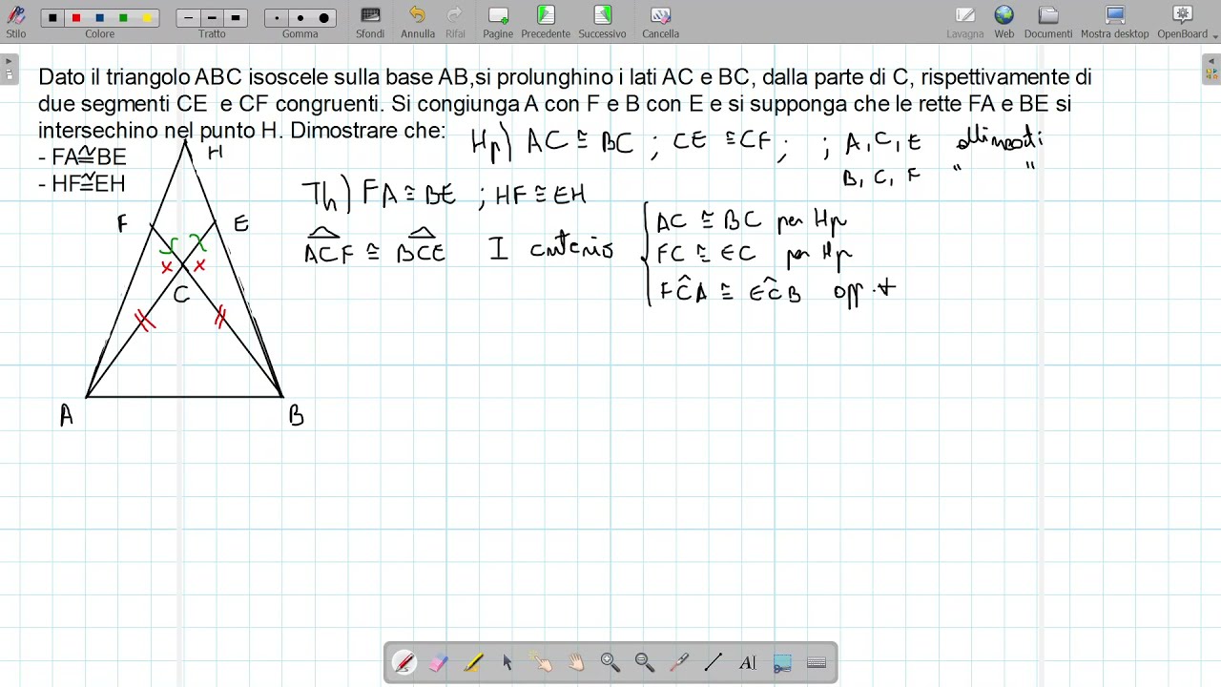Select the yellow Highlighter tool
Screen dimensions: 1221x687
(473, 662)
